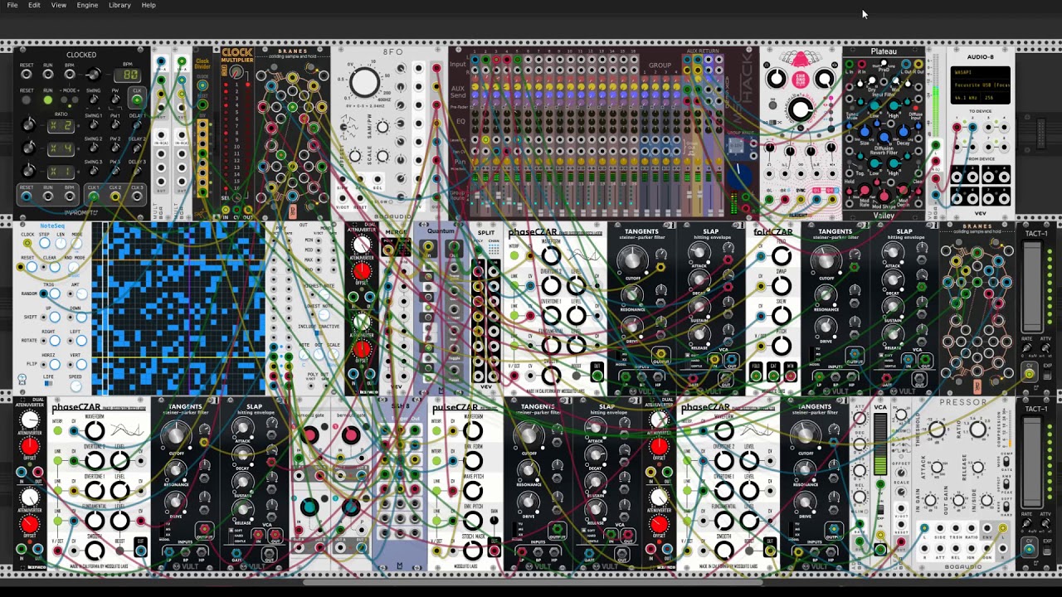Screen dimensions: 1062x597
Task: Open the Edit menu
Action: [34, 5]
